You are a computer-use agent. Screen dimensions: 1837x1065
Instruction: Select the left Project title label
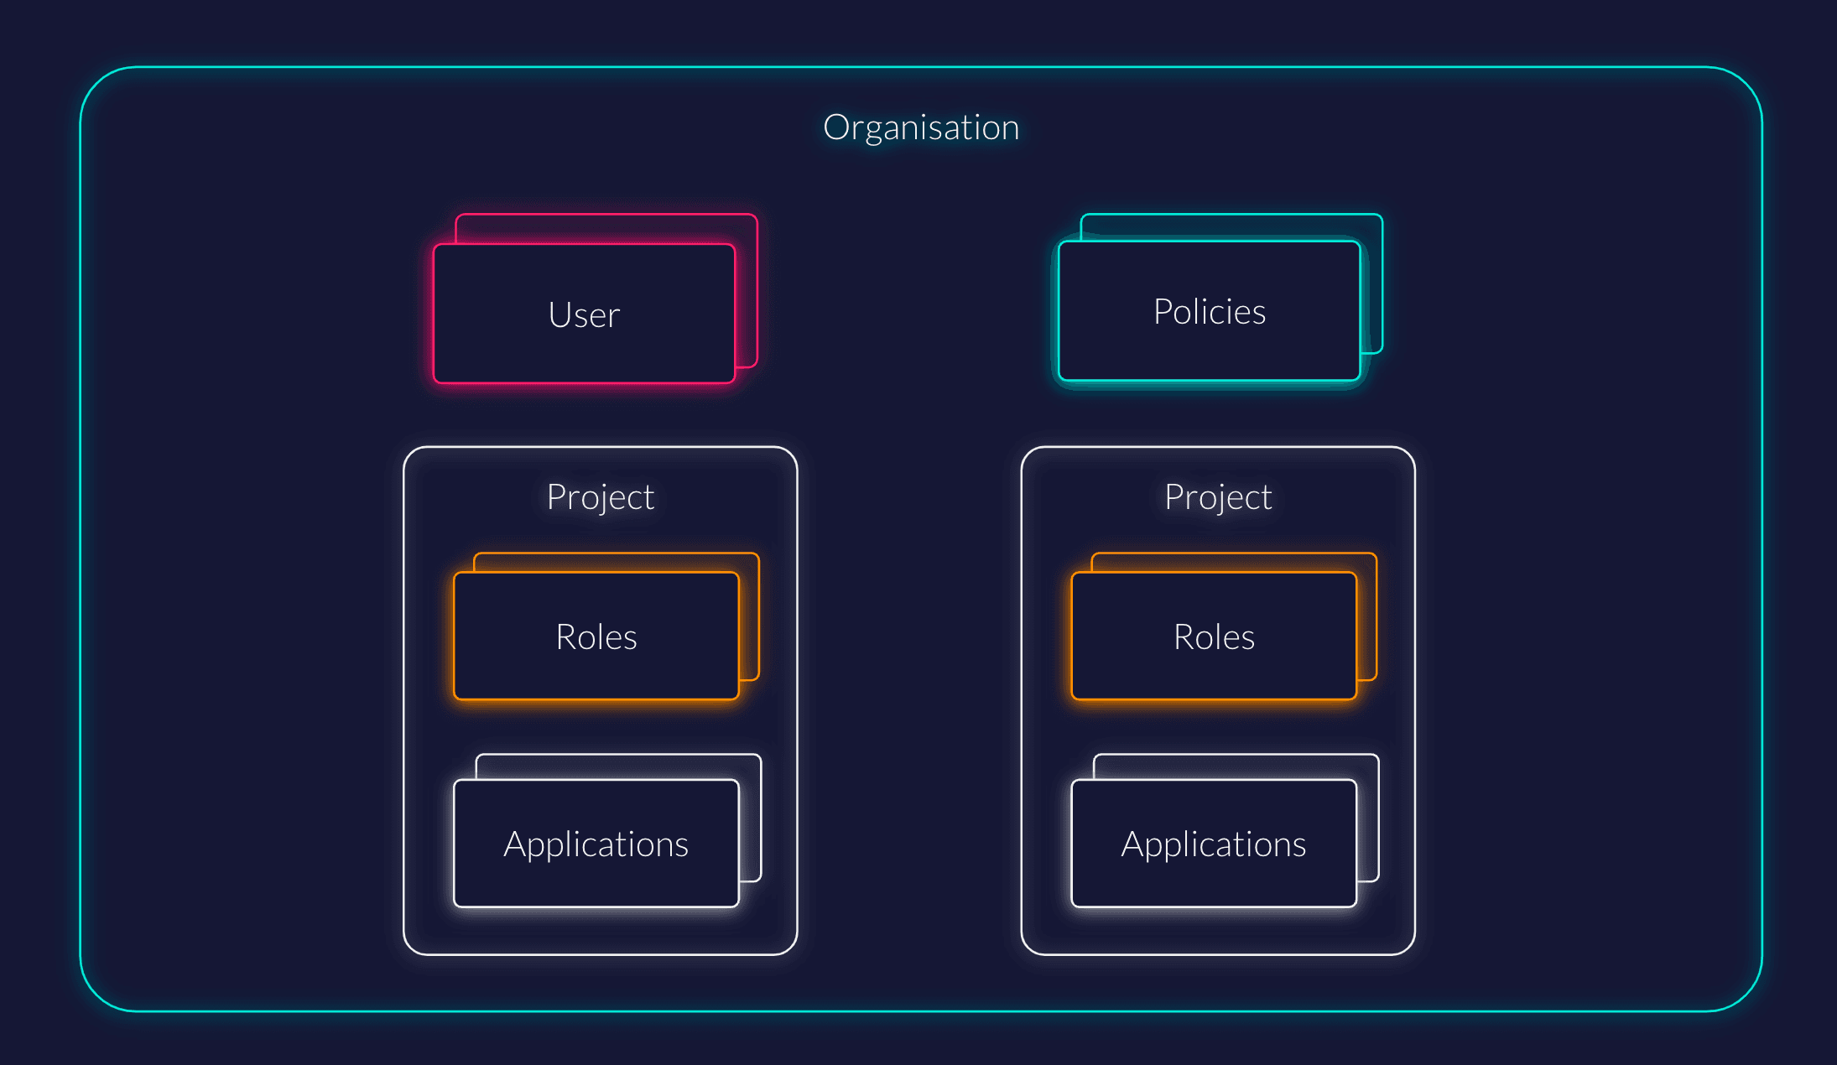(600, 496)
